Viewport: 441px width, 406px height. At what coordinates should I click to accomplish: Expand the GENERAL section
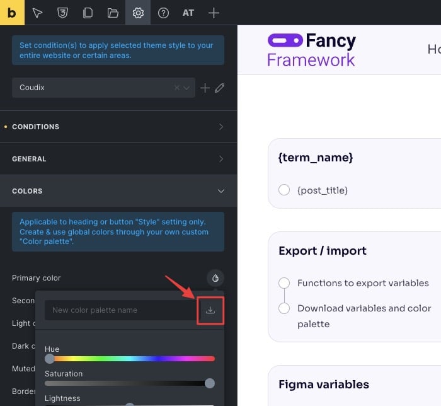(118, 159)
